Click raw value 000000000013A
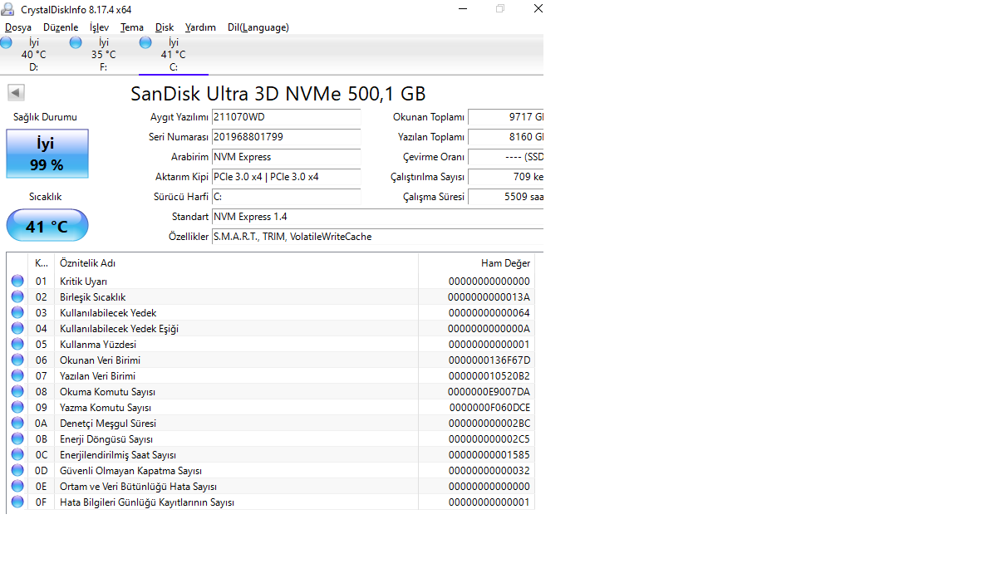The height and width of the screenshot is (578, 993). click(x=489, y=297)
